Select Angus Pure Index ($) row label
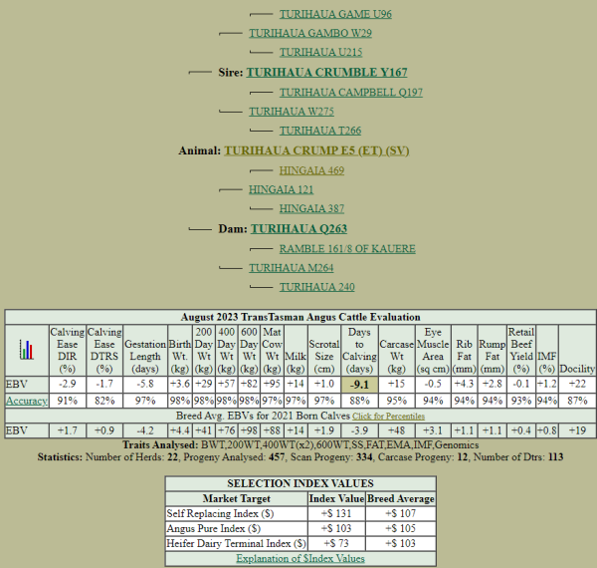 click(x=214, y=529)
